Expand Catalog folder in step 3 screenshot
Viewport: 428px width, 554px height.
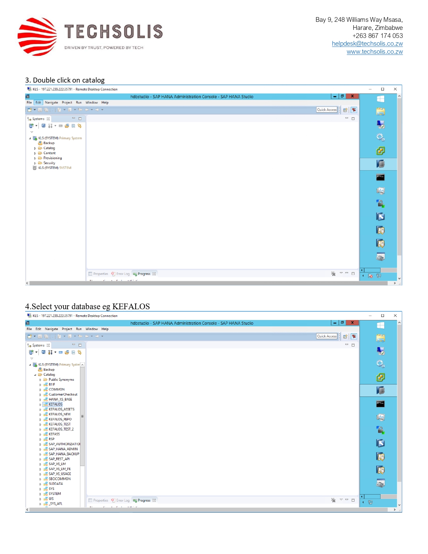tap(35, 148)
